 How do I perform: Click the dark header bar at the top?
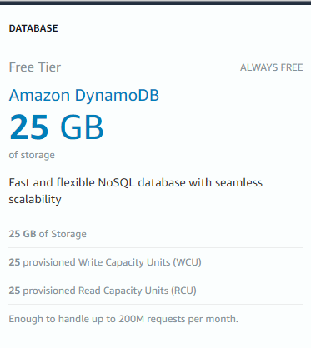[155, 2]
